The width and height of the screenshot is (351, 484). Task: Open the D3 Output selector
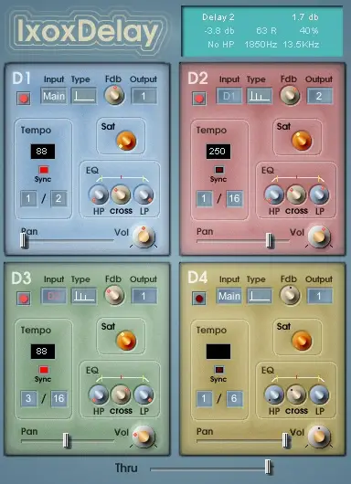click(x=144, y=296)
